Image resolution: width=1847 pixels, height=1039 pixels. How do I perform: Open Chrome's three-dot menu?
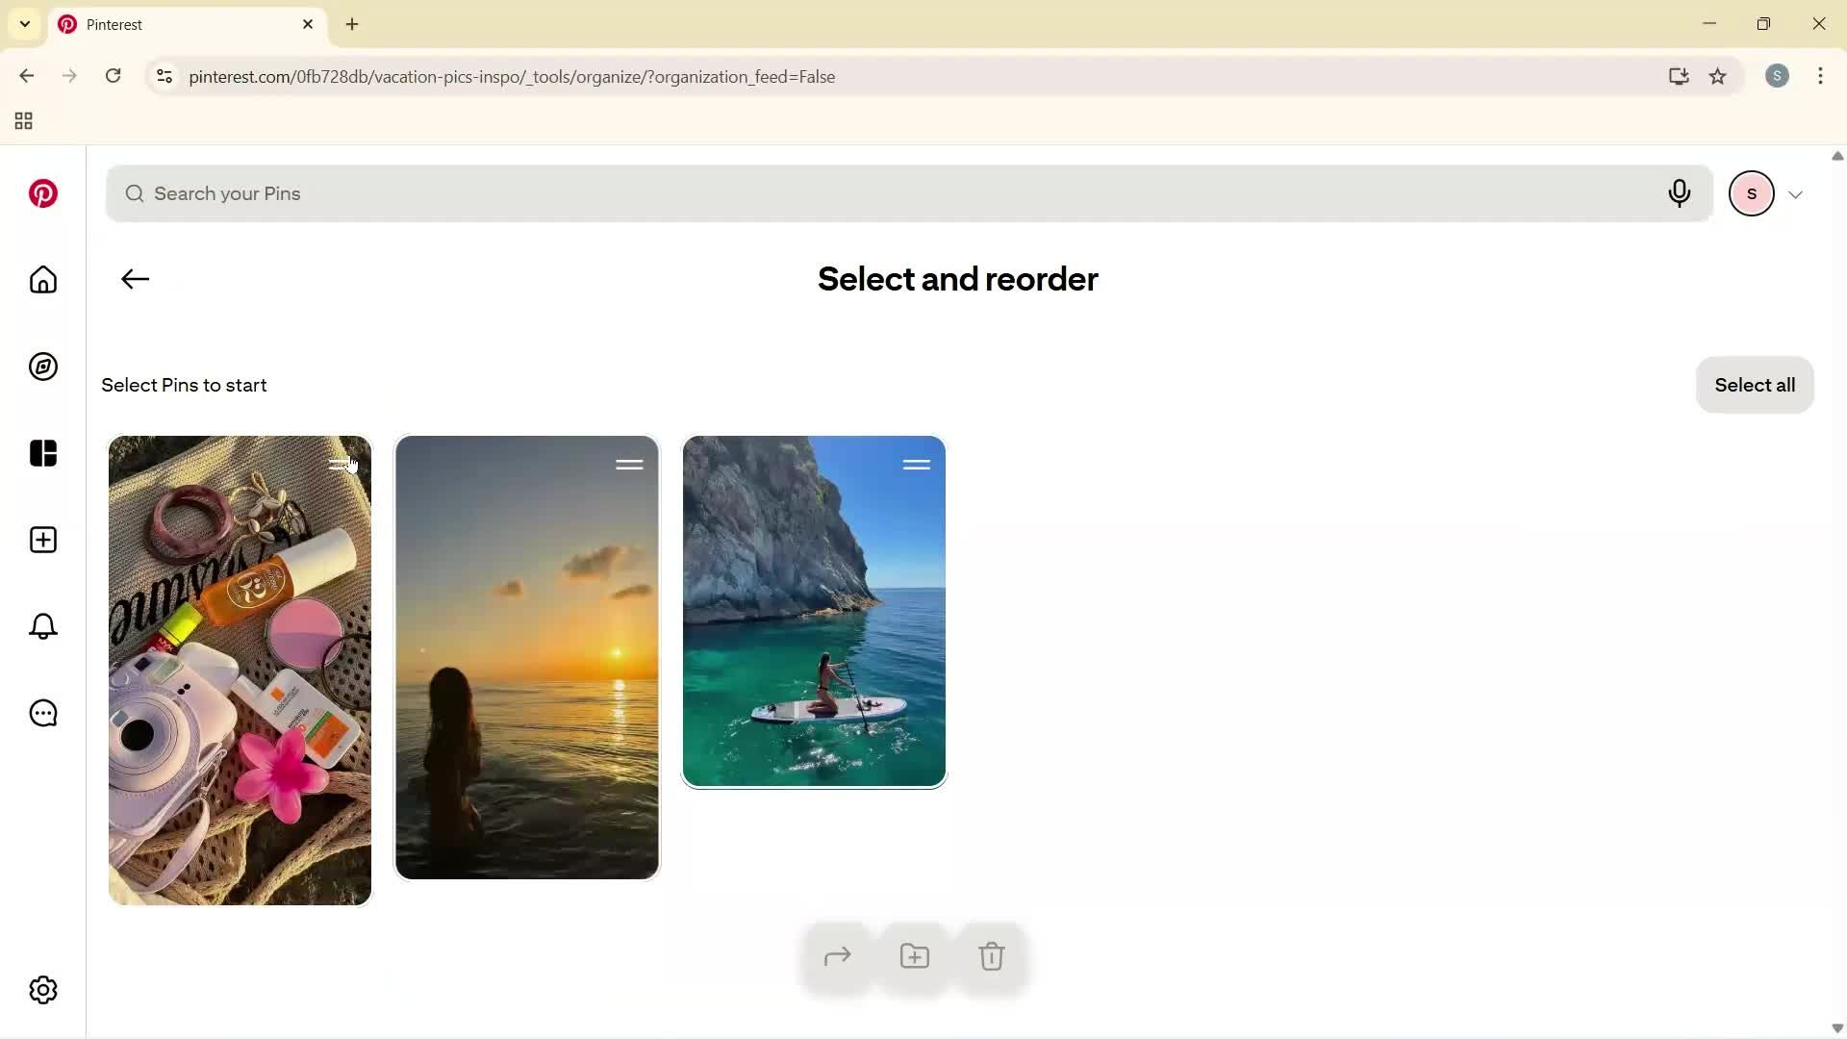[x=1821, y=76]
